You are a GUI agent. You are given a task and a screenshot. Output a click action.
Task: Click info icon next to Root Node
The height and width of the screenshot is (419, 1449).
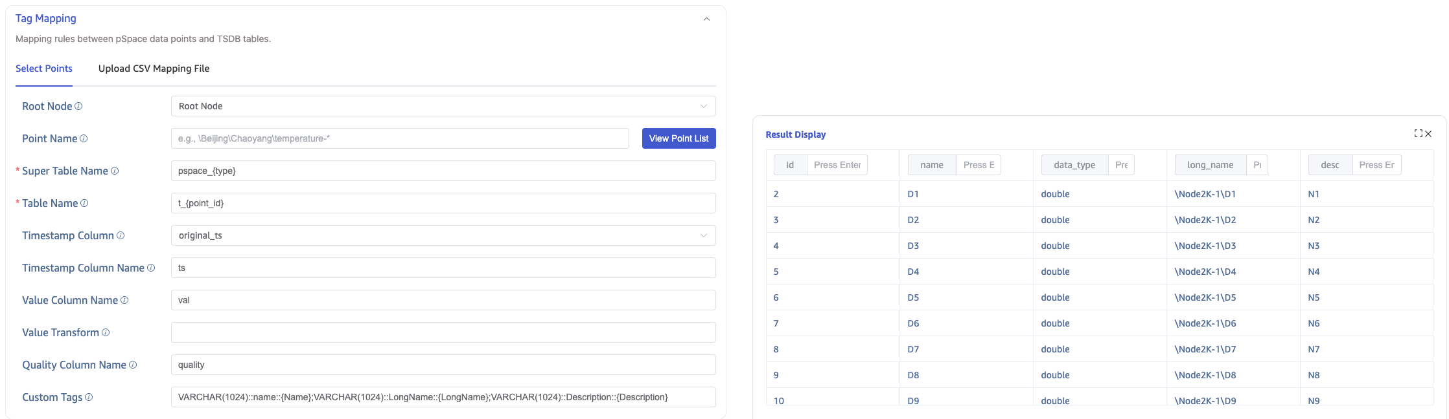click(x=78, y=106)
